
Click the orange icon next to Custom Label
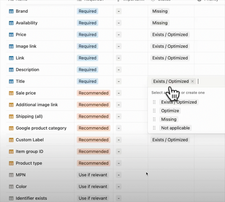(x=11, y=140)
